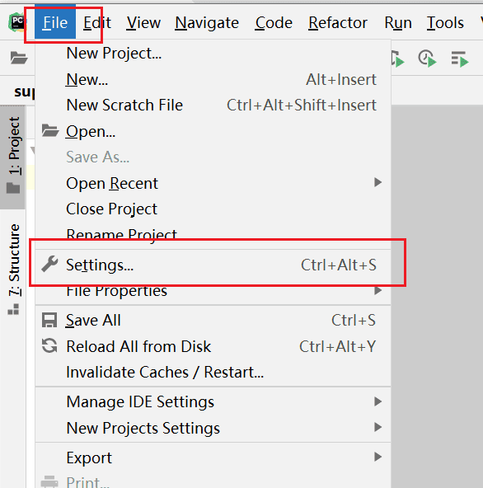
Task: Expand the Manage IDE Settings submenu
Action: coord(377,401)
